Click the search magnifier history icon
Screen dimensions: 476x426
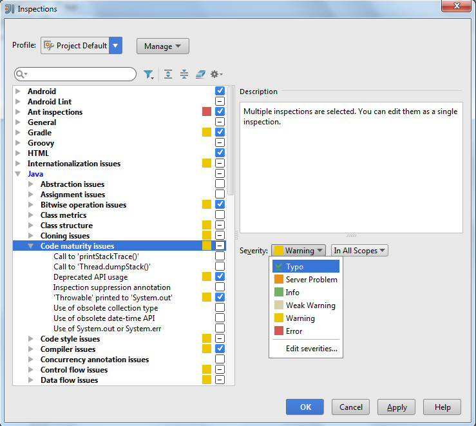(21, 74)
